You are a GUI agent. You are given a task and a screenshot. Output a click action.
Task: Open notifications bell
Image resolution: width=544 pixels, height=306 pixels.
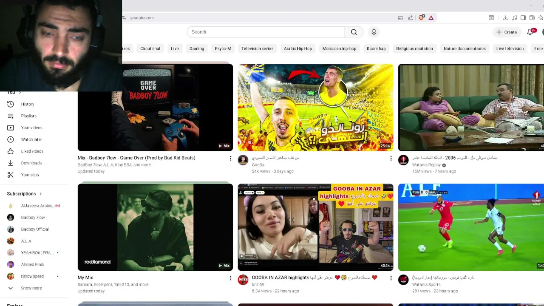pyautogui.click(x=530, y=32)
